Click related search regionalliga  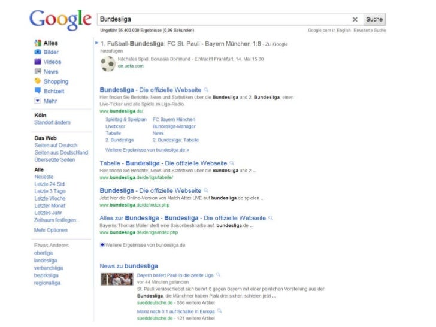pyautogui.click(x=47, y=283)
